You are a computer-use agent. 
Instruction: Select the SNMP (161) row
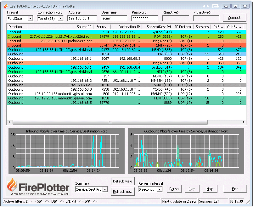(126, 85)
